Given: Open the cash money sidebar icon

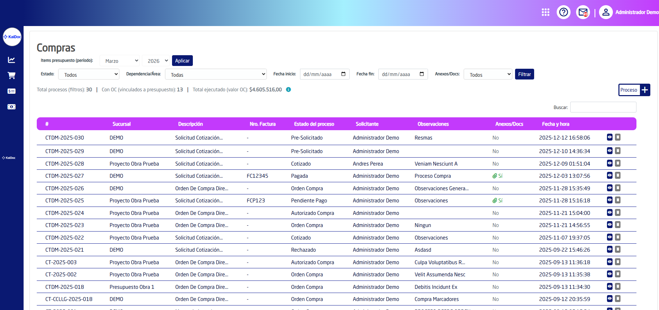Looking at the screenshot, I should pyautogui.click(x=11, y=107).
